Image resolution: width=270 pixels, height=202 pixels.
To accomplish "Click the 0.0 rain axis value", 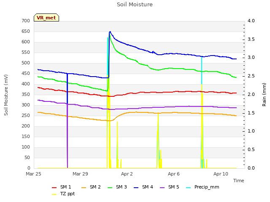I will point(251,168).
